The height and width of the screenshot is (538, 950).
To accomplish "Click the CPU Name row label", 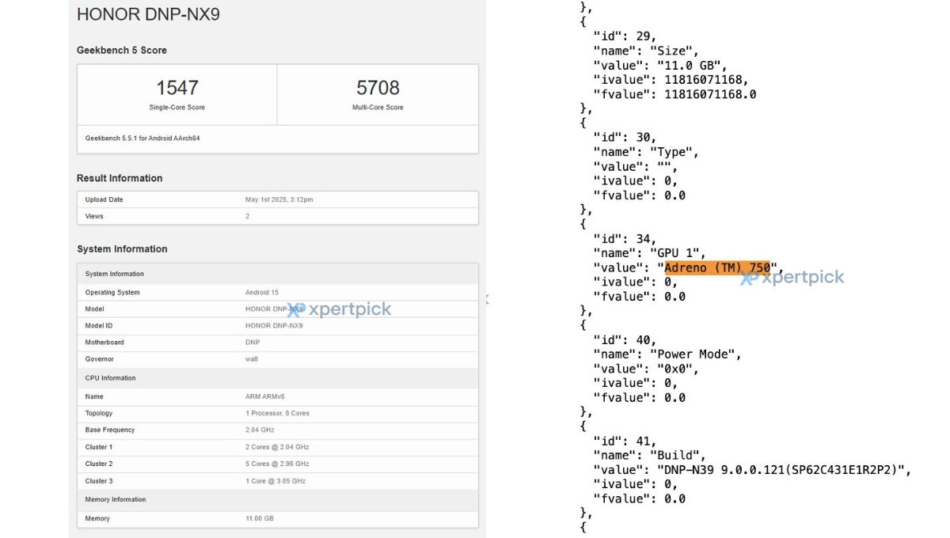I will pos(94,397).
